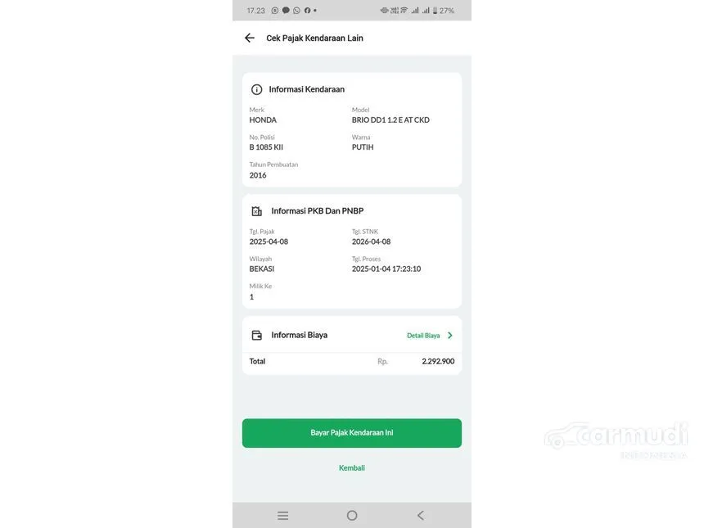The height and width of the screenshot is (528, 704).
Task: Tap the Tgl. Pajak value 2025-04-08
Action: pos(269,241)
